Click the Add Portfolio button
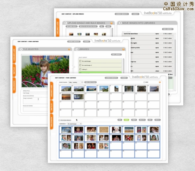The width and height of the screenshot is (195, 171). [x=90, y=82]
